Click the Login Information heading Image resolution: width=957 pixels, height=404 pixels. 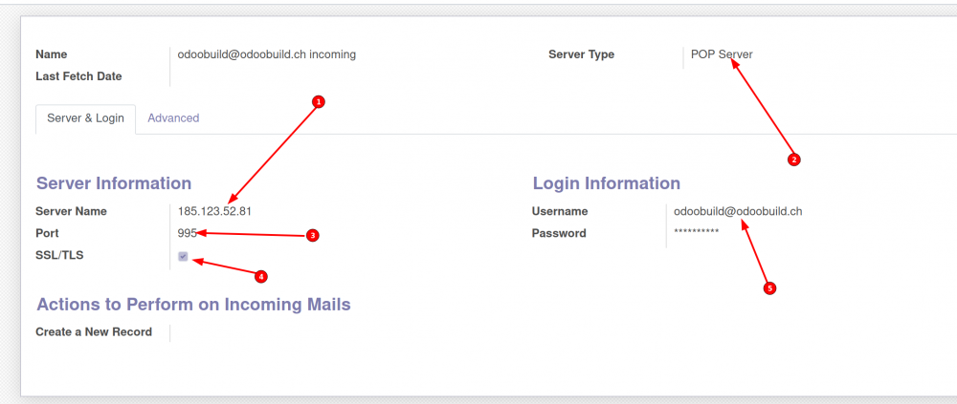click(x=606, y=183)
